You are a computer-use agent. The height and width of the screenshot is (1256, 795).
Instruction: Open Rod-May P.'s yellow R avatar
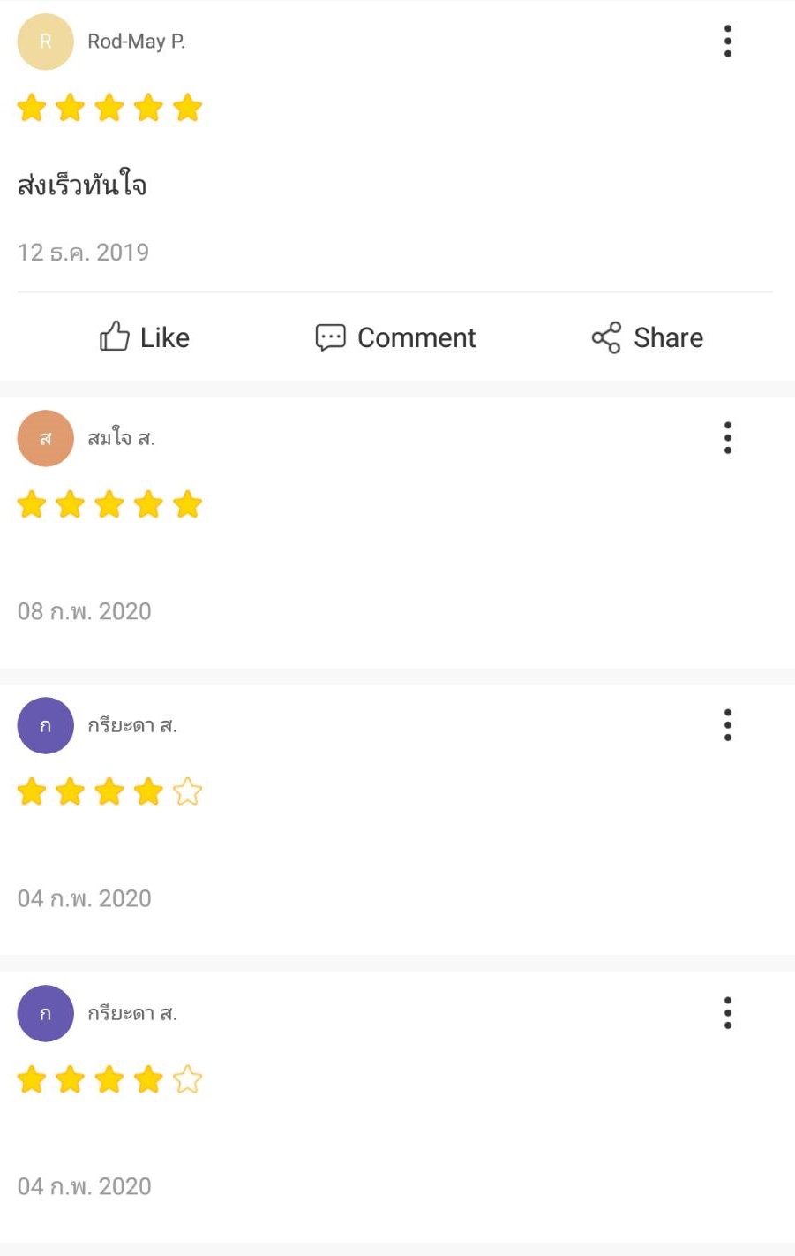[x=45, y=42]
